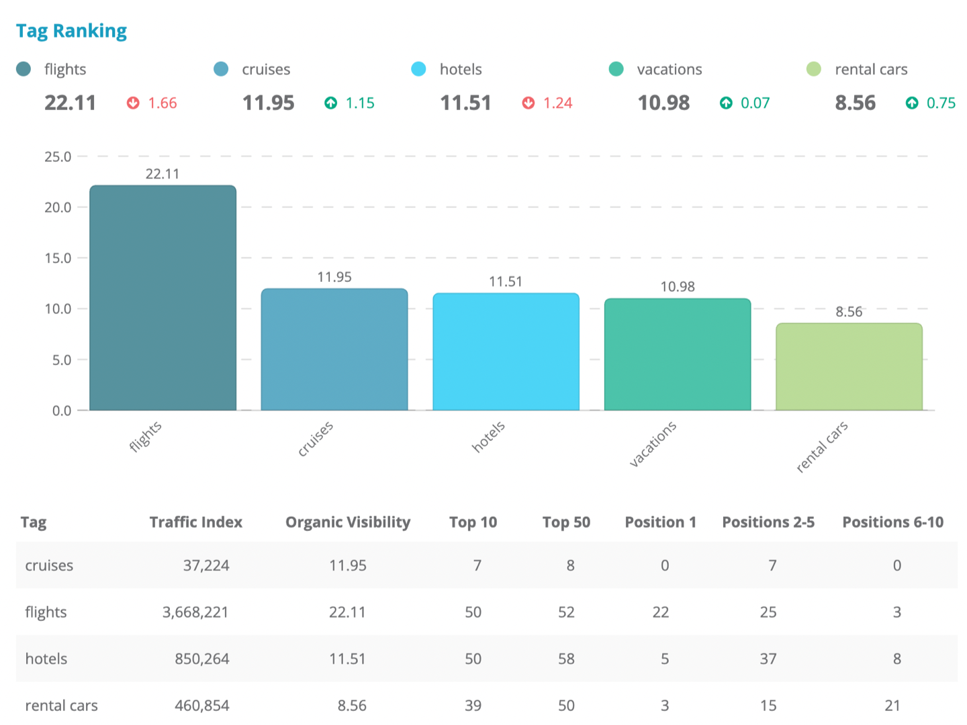967x725 pixels.
Task: Click the vacations legend color dot
Action: coord(616,69)
